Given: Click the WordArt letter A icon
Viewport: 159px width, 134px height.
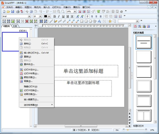Looking at the screenshot, I should point(99,21).
